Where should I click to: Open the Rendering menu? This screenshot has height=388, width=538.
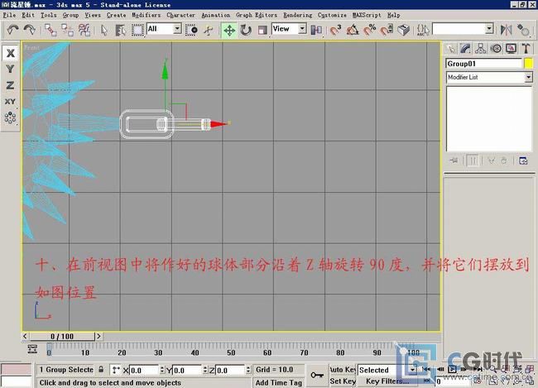coord(298,15)
